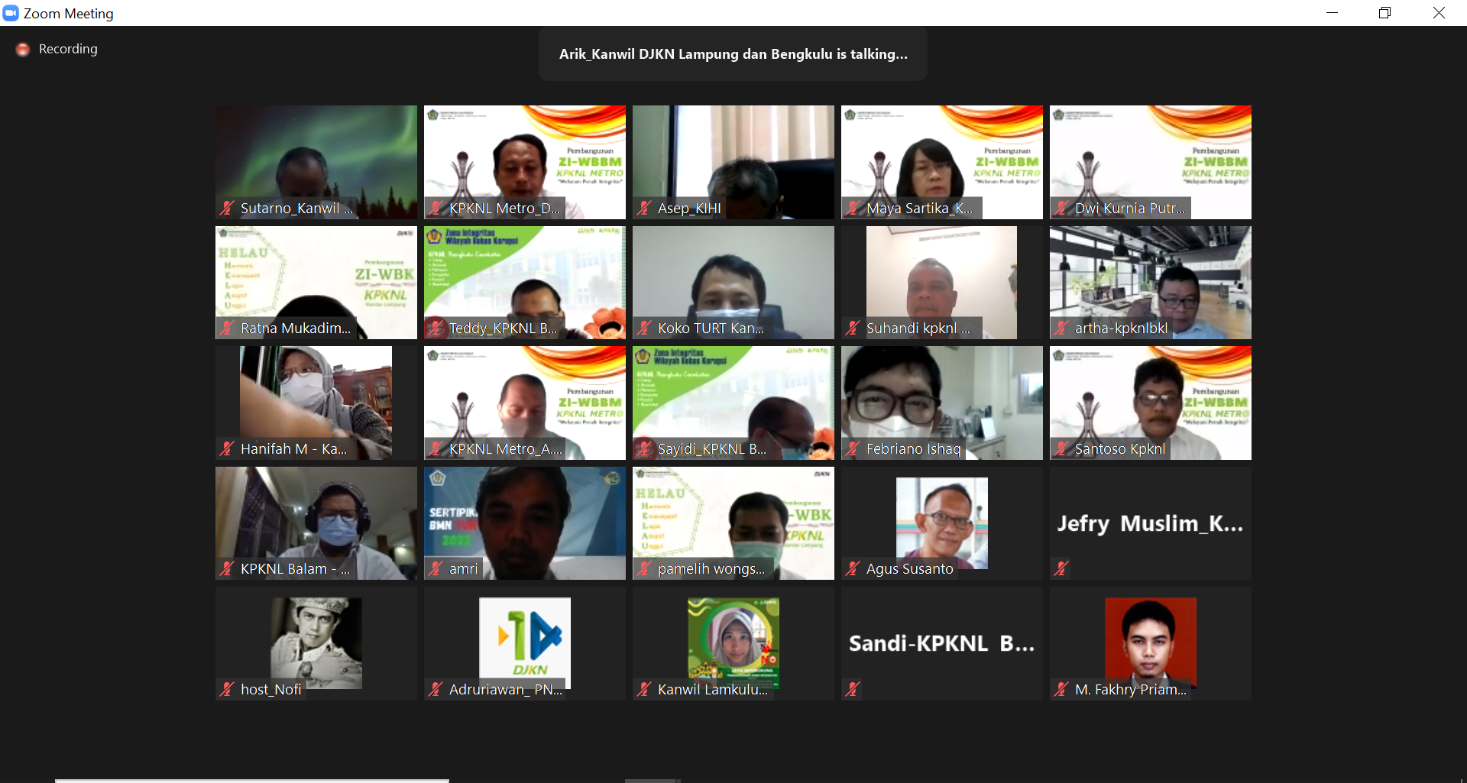Click the red Recording indicator icon
The image size is (1467, 783).
(23, 49)
